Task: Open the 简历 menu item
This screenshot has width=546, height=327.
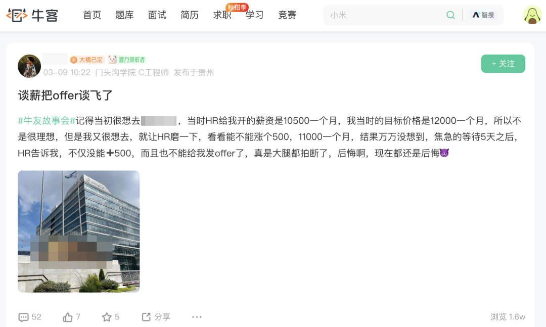Action: coord(190,15)
